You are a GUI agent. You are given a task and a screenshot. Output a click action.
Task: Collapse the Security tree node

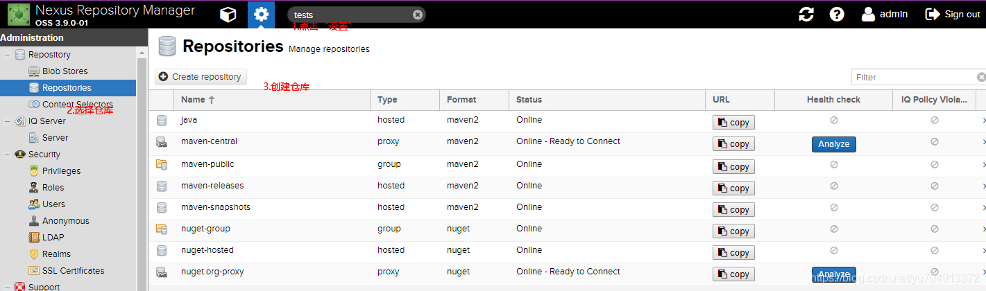tap(7, 155)
